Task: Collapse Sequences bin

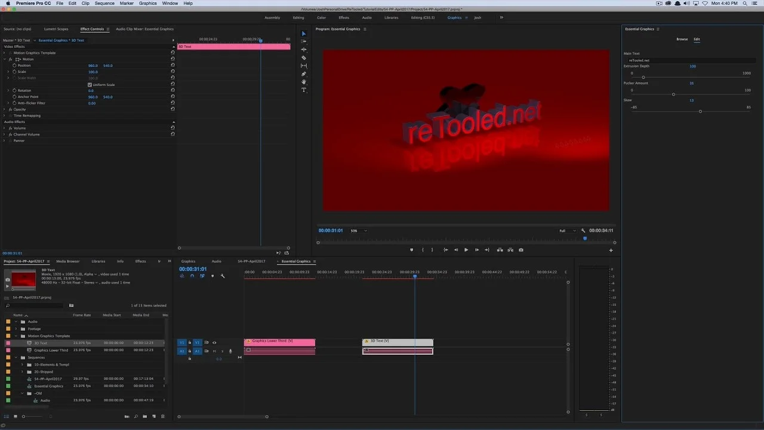Action: 16,358
